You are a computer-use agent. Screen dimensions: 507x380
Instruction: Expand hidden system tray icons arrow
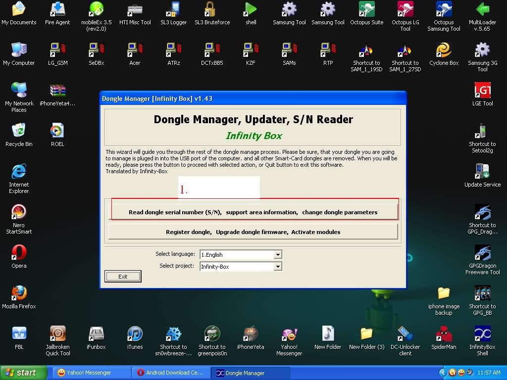point(442,373)
